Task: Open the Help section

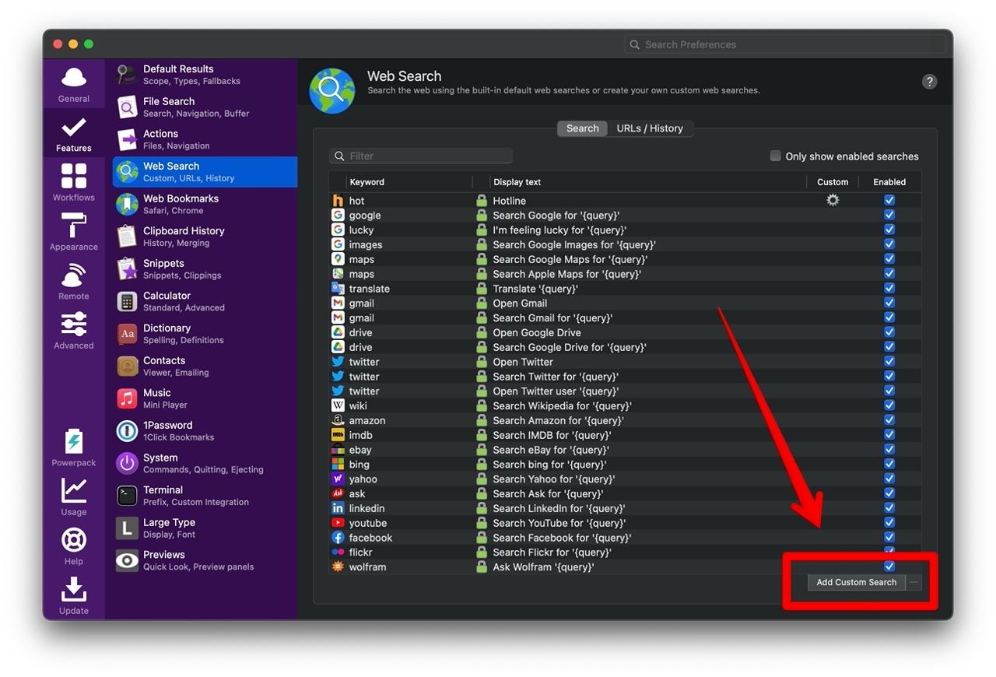Action: coord(73,546)
